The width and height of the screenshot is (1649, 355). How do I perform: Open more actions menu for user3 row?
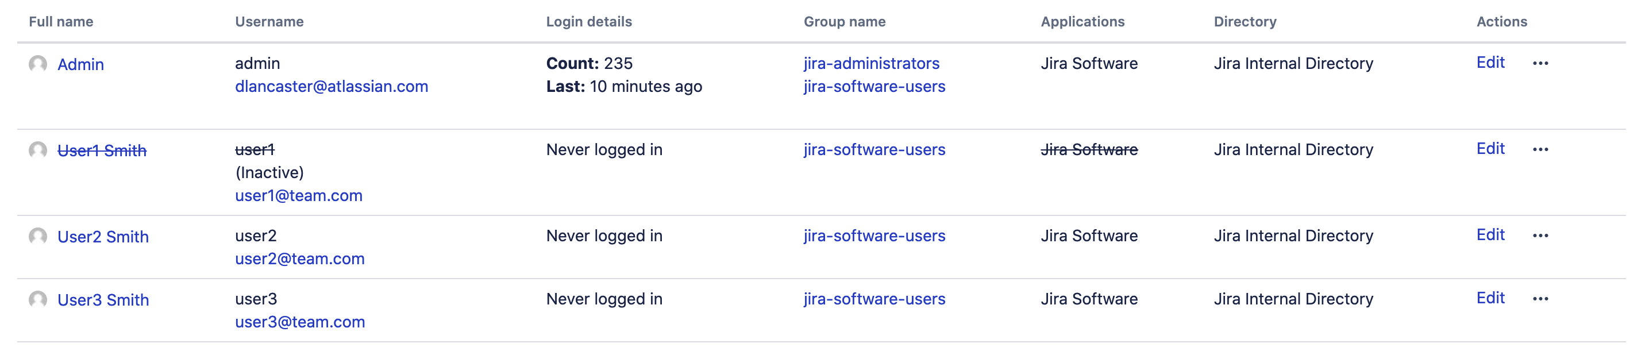point(1541,299)
